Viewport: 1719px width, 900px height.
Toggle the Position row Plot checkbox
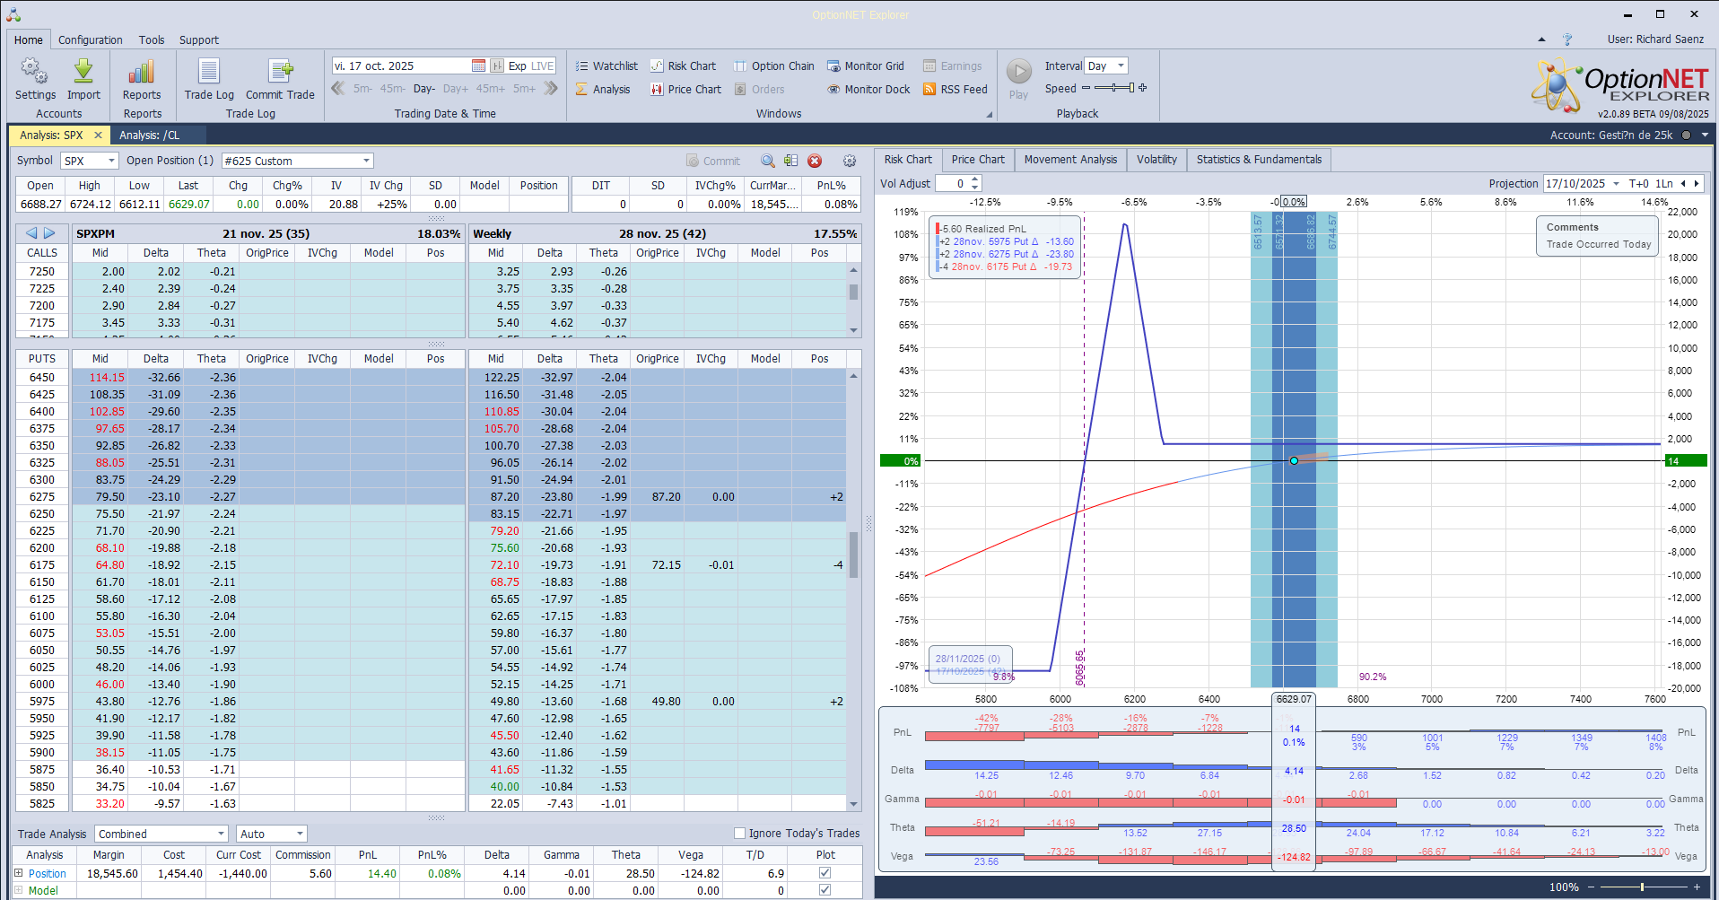click(825, 873)
